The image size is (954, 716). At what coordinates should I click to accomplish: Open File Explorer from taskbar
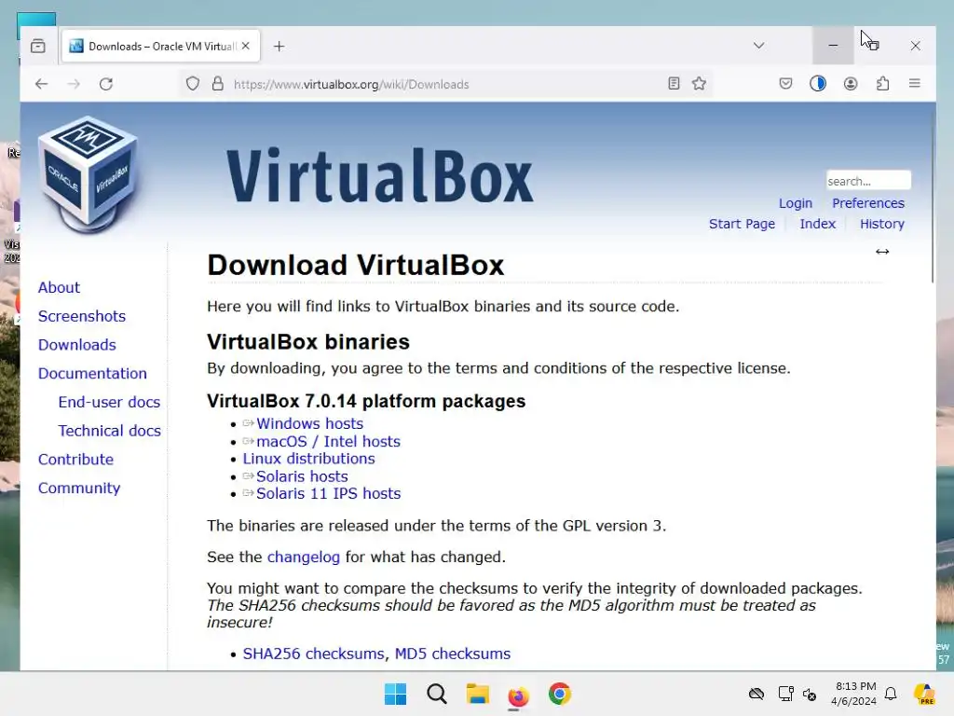(478, 694)
